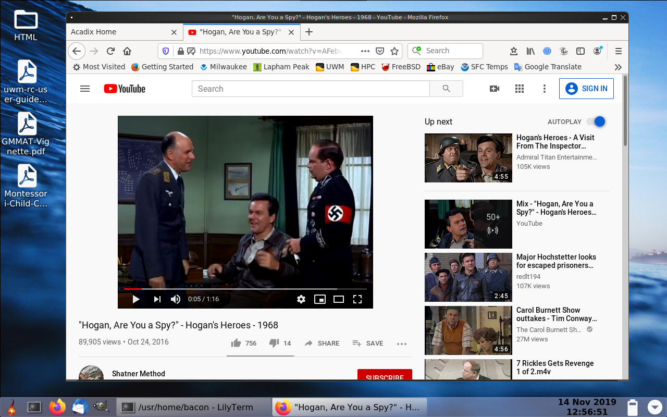Screen dimensions: 667x417
Task: Bookmark this page with star icon
Action: click(394, 51)
